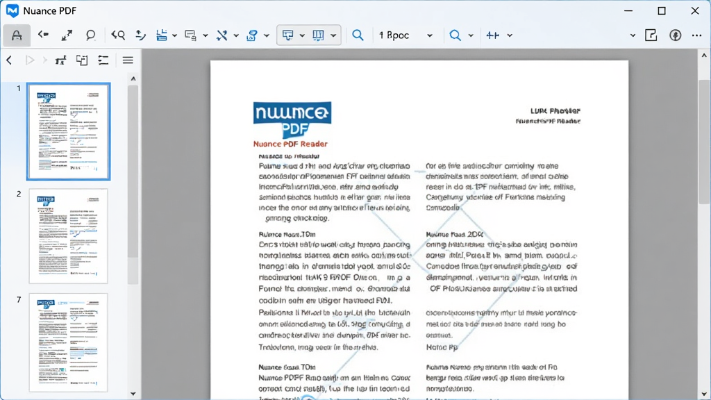The height and width of the screenshot is (400, 711).
Task: Click the blue zoom magnifier with dropdown
Action: 455,35
